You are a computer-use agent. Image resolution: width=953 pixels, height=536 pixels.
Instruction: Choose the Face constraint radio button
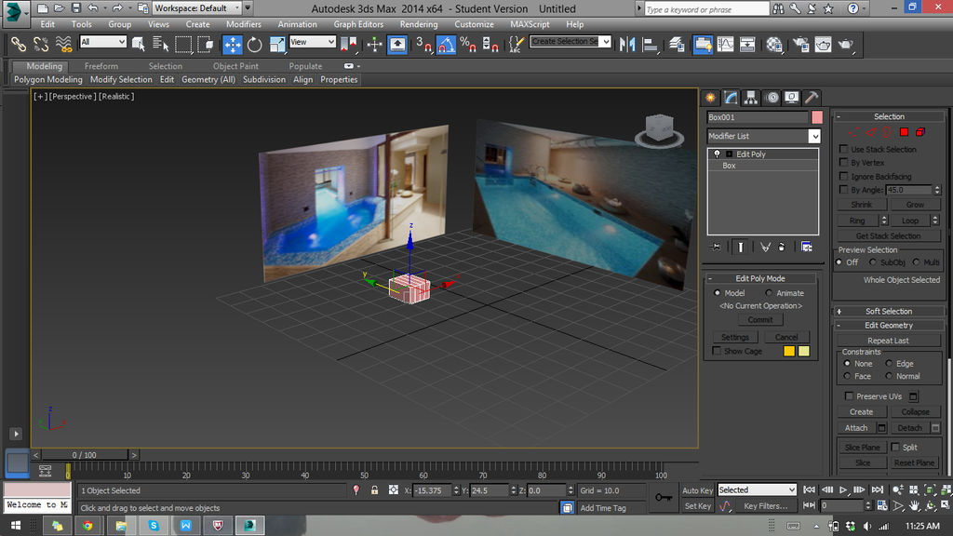(x=847, y=376)
